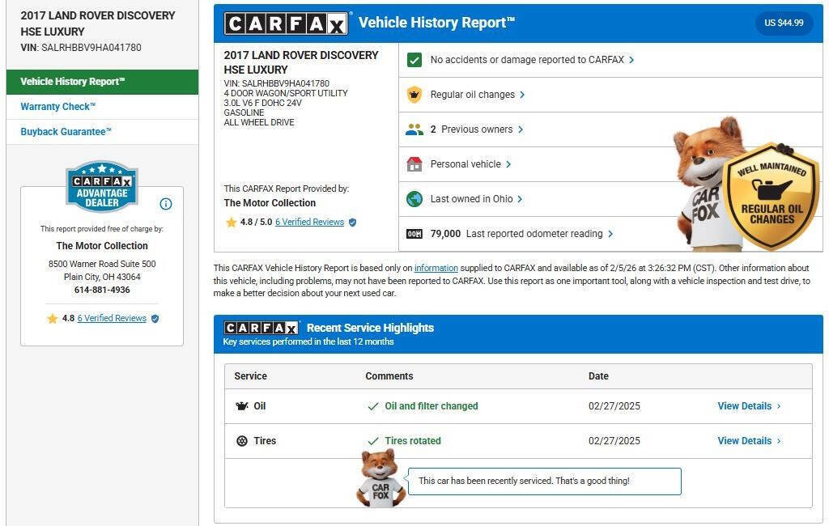This screenshot has height=526, width=829.
Task: View Details for the Oil service
Action: pyautogui.click(x=749, y=406)
